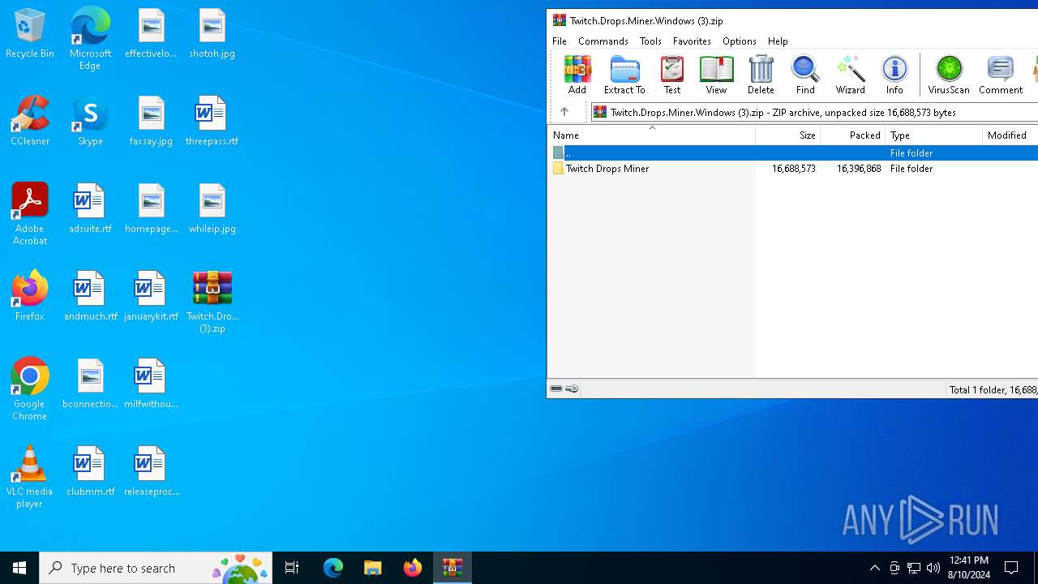Select the whileip.jpg desktop file
This screenshot has width=1038, height=584.
pyautogui.click(x=212, y=208)
